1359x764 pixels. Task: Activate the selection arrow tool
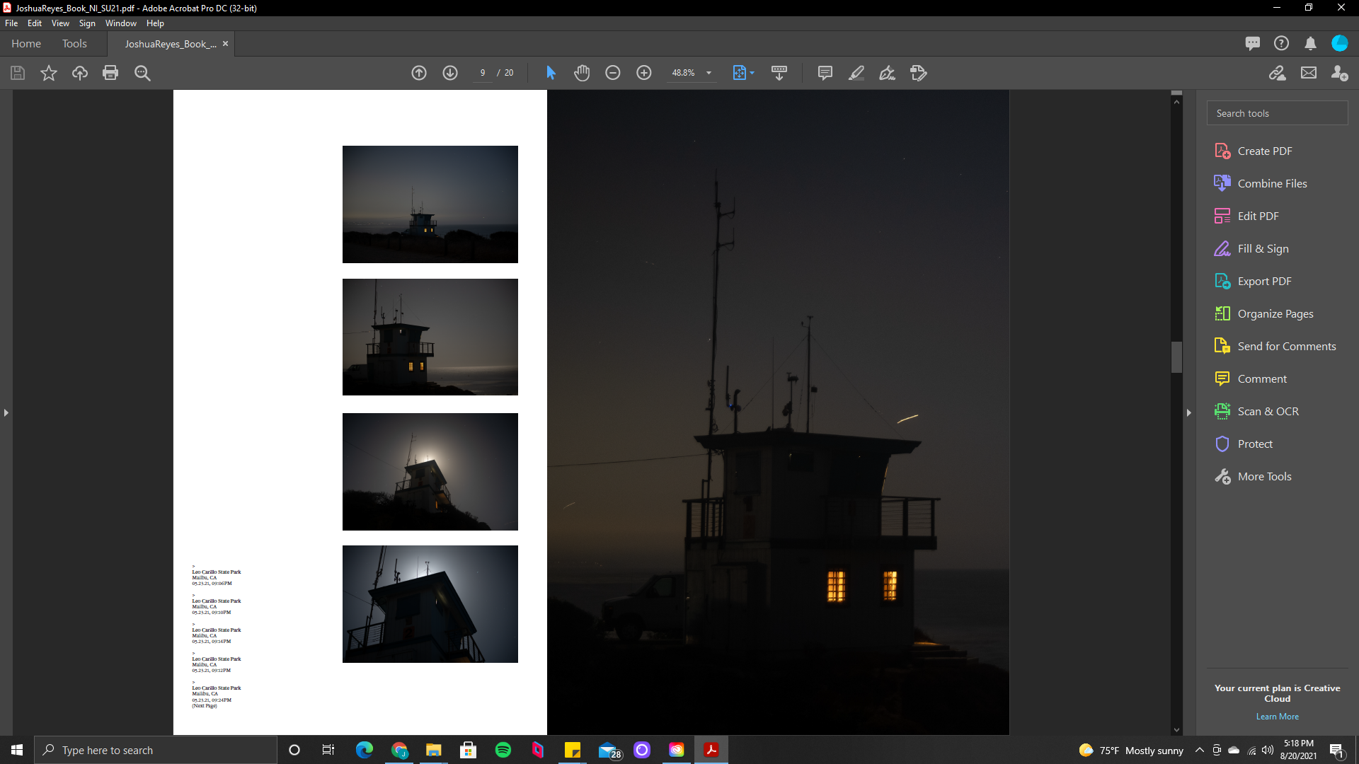pyautogui.click(x=551, y=73)
